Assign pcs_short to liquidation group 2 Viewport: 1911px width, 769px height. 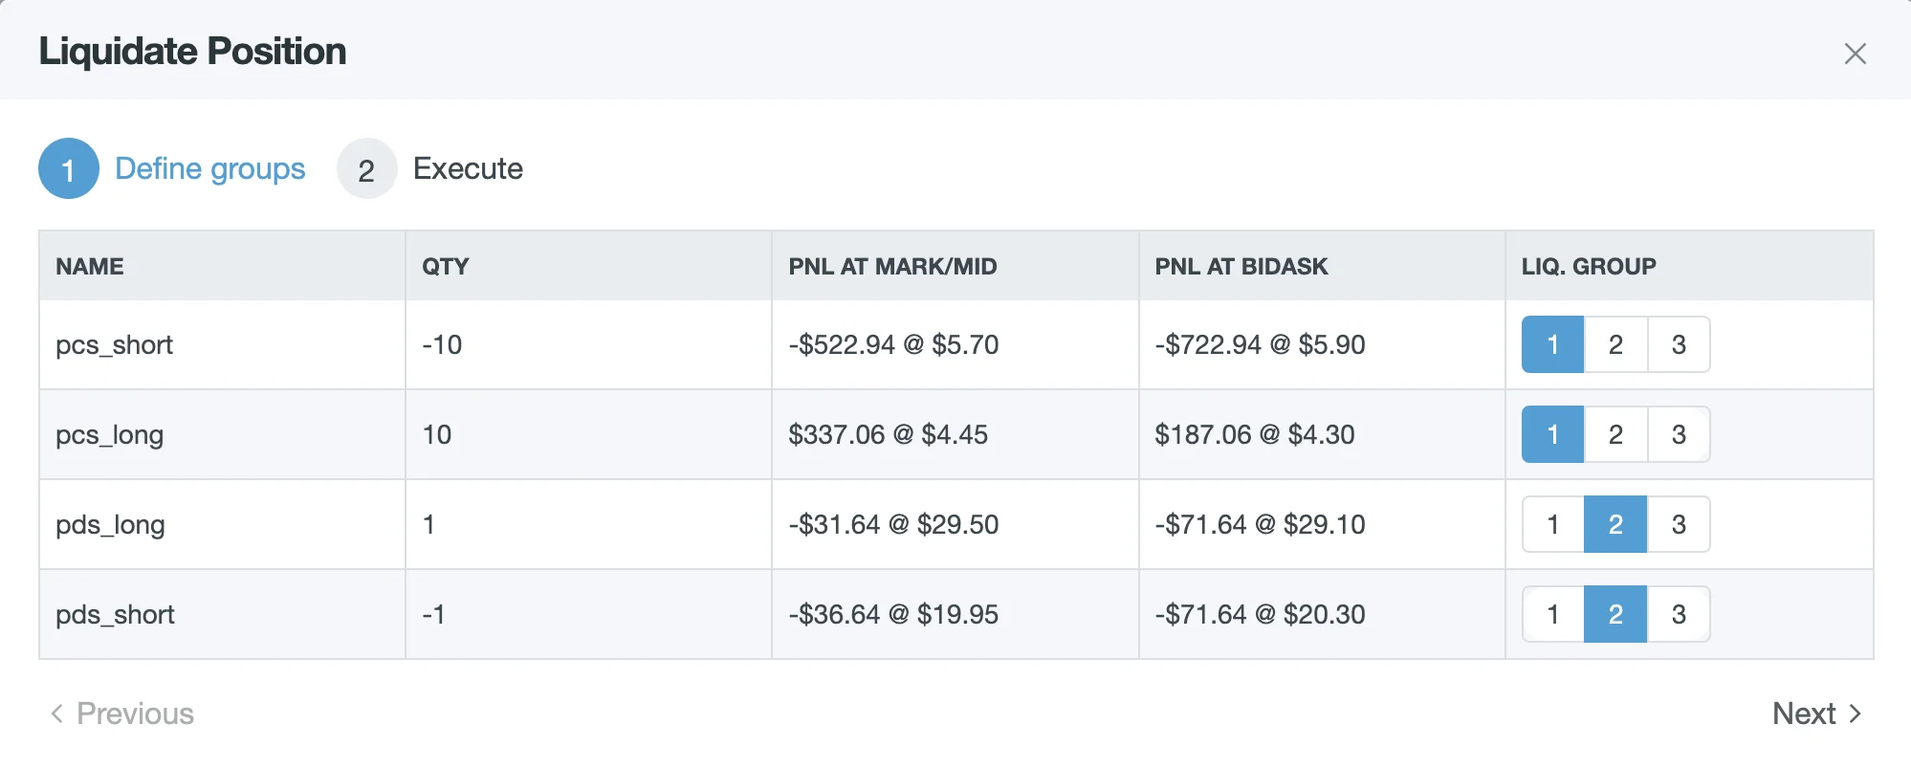pos(1614,344)
